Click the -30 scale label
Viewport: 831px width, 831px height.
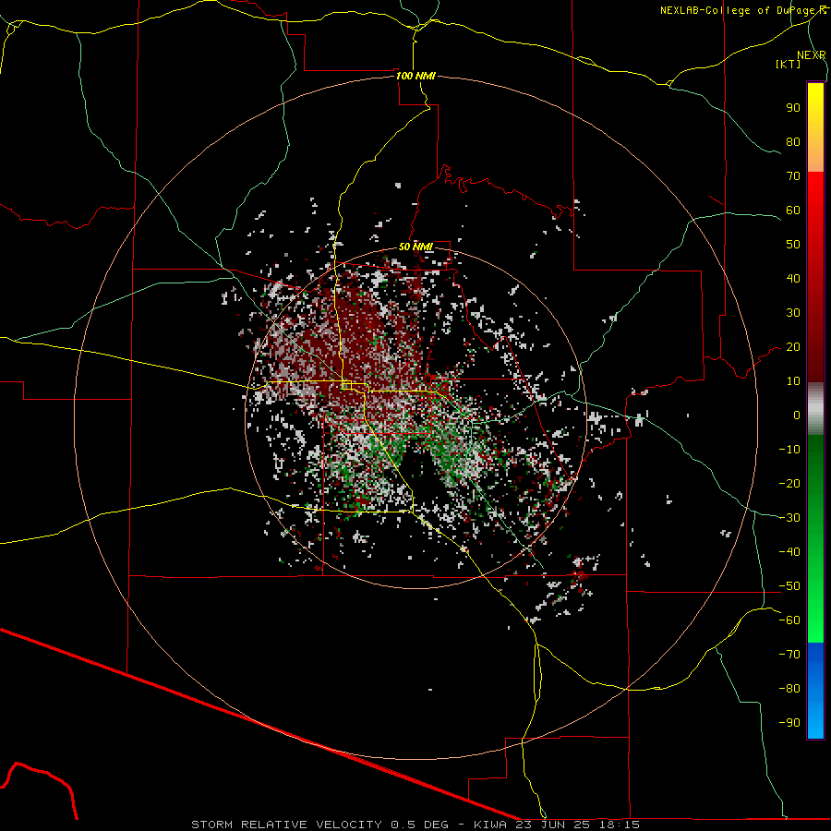pos(789,518)
